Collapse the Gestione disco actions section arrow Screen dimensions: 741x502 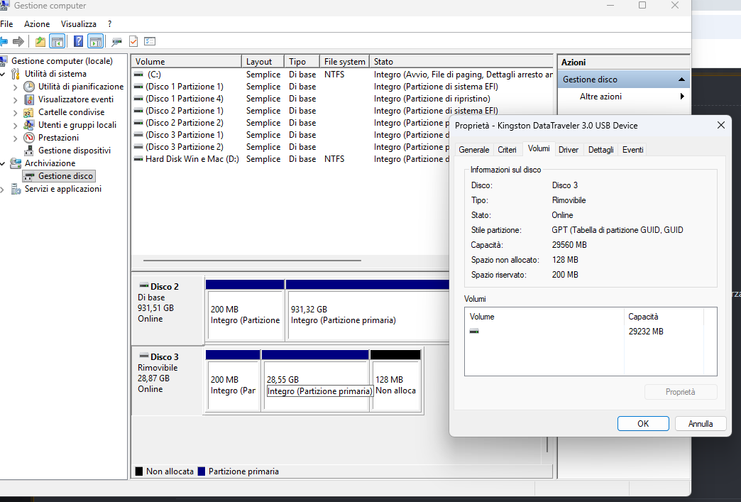(681, 80)
